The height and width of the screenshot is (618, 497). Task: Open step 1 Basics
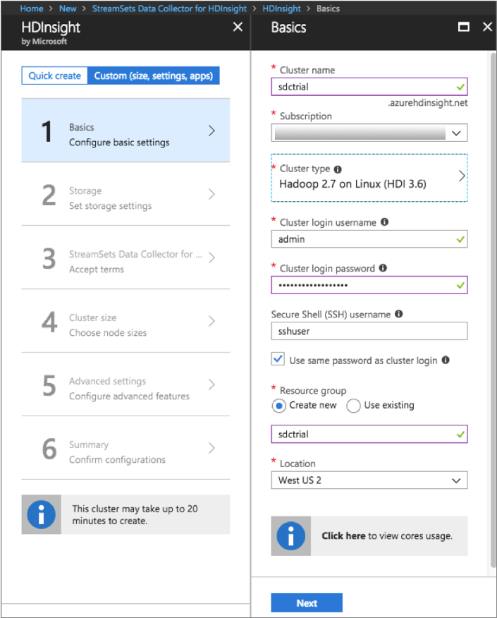pyautogui.click(x=125, y=131)
